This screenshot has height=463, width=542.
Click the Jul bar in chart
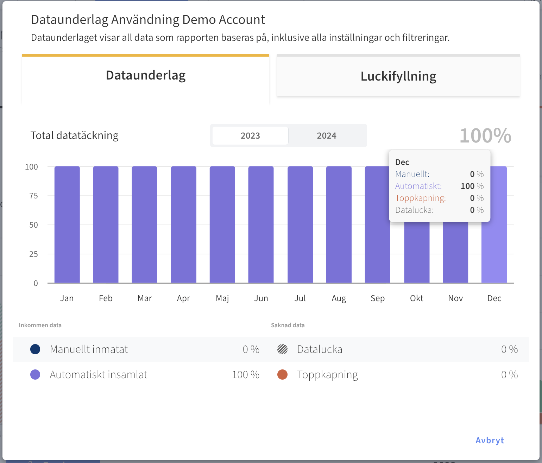click(300, 224)
